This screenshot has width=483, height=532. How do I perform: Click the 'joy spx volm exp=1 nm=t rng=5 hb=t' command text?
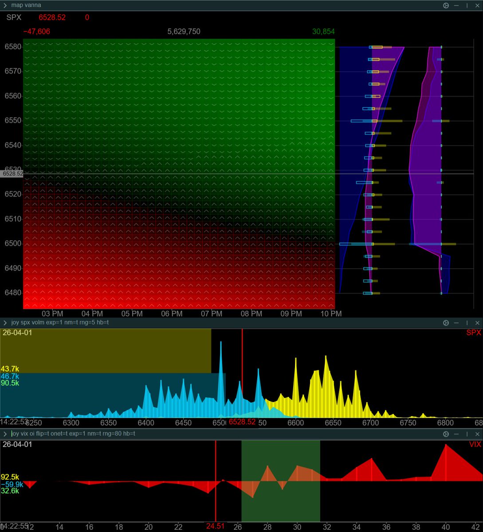pyautogui.click(x=60, y=322)
